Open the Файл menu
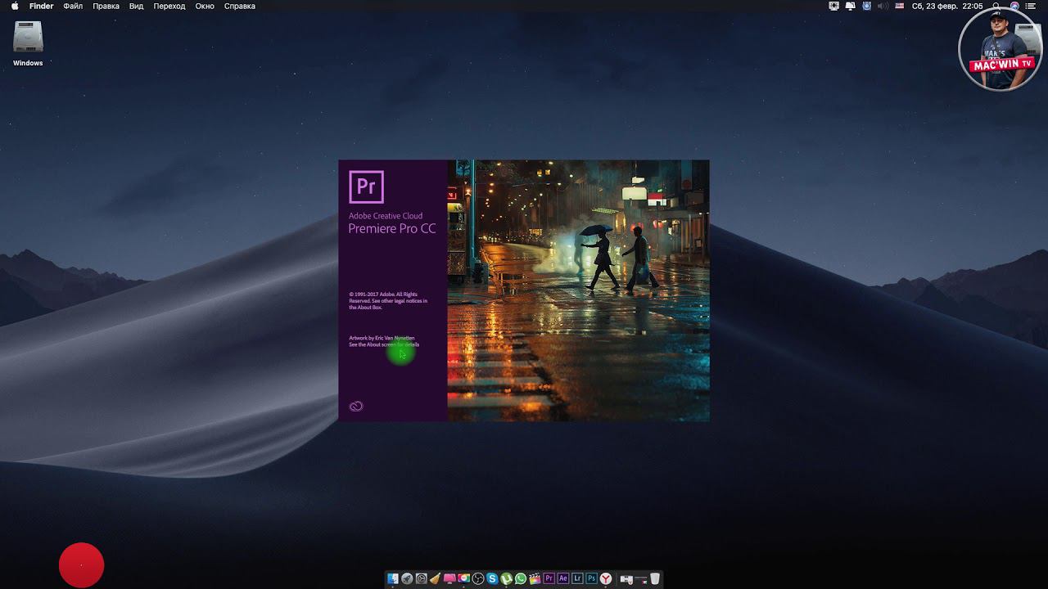The image size is (1048, 589). (73, 6)
